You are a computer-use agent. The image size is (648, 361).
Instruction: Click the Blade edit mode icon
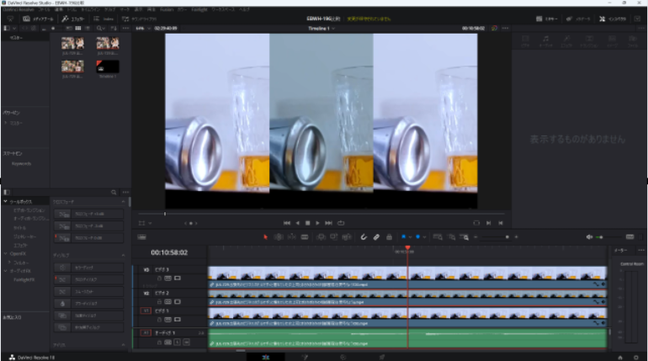click(x=306, y=237)
